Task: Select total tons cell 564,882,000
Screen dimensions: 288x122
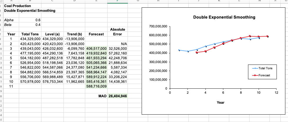Action: pos(30,72)
